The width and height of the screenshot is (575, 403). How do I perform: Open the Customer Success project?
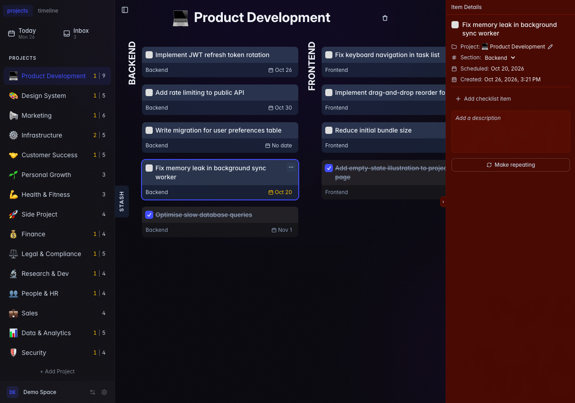pyautogui.click(x=57, y=155)
